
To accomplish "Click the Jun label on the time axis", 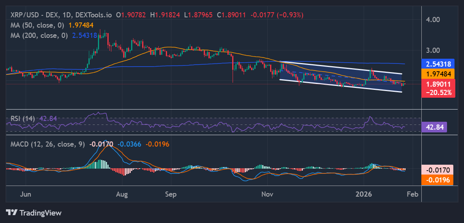I will point(25,194).
